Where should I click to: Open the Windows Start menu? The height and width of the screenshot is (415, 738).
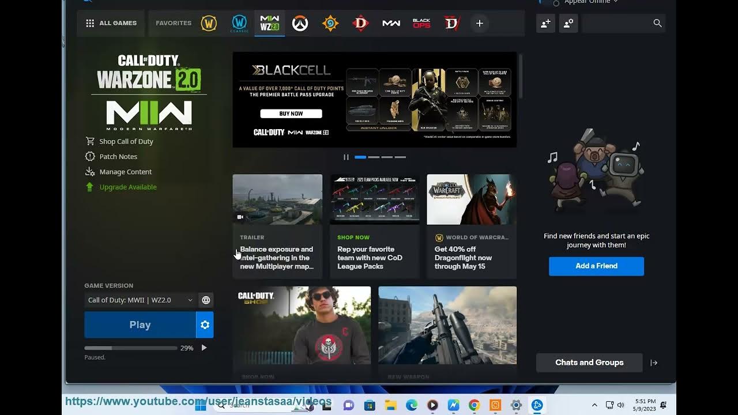click(200, 405)
